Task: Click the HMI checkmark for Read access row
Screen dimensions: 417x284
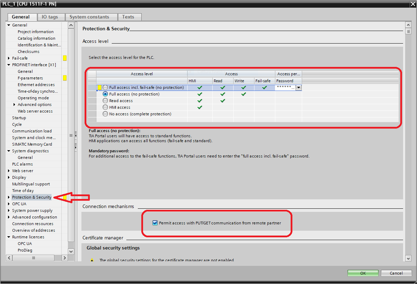Action: [200, 101]
